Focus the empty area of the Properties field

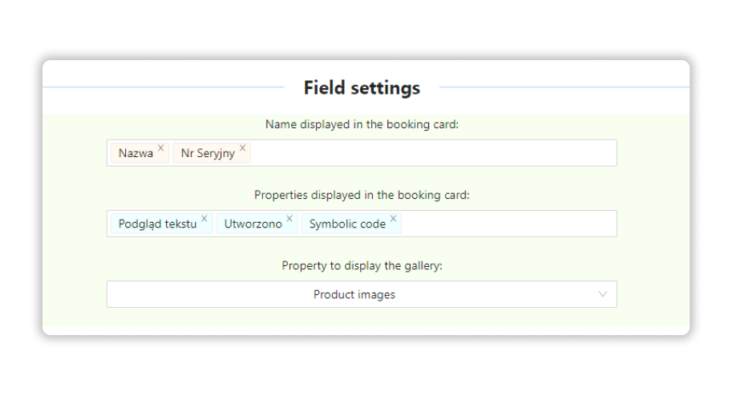(508, 224)
